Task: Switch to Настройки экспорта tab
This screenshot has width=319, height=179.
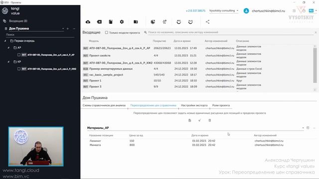Action: [x=194, y=105]
